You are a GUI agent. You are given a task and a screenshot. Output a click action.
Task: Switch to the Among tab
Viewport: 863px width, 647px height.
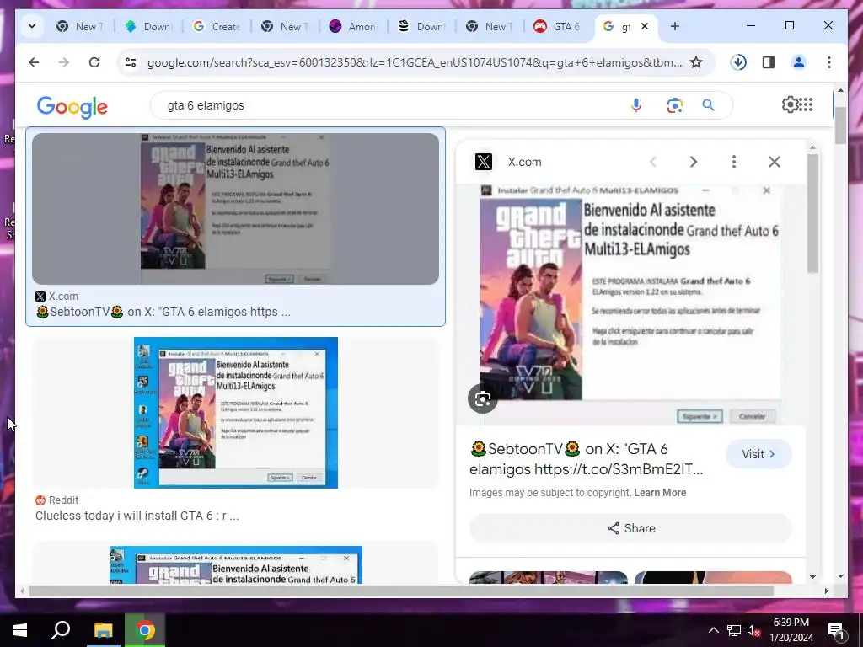[354, 26]
